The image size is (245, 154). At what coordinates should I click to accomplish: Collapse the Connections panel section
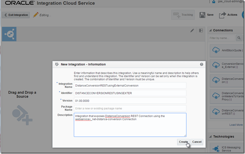tap(210, 30)
